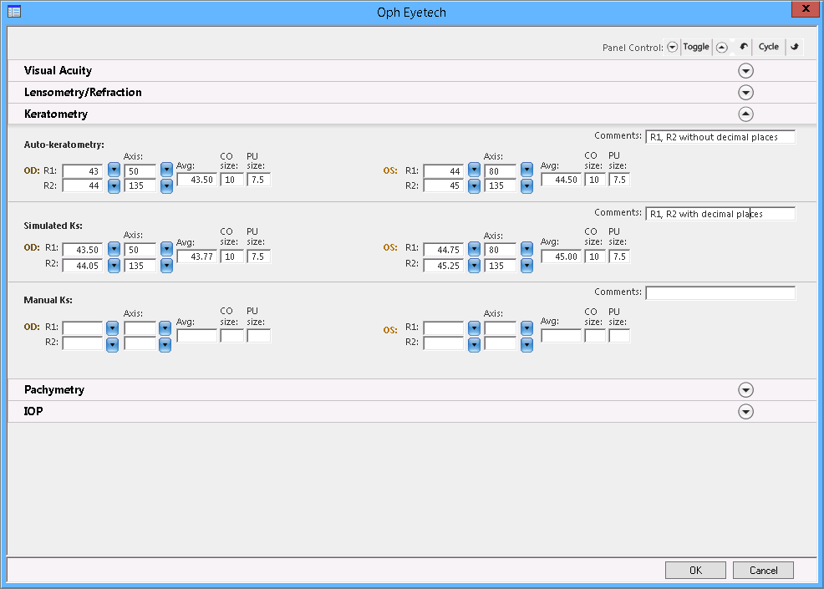
Task: Open Manual Ks OS R1 value dropdown
Action: pyautogui.click(x=474, y=328)
